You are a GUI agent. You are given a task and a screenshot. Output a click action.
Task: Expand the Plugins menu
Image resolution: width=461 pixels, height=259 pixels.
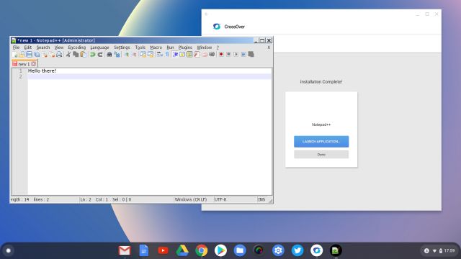185,47
